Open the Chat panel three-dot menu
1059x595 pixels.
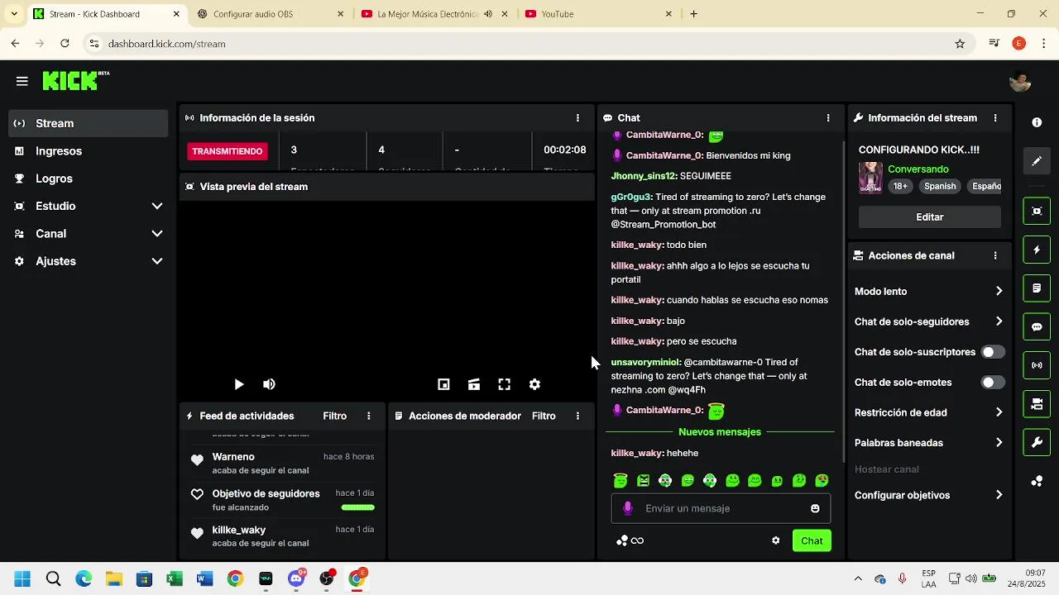tap(828, 118)
